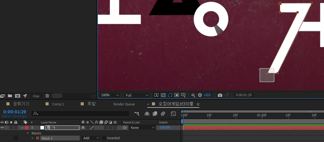Open the timeline panel menu
Image resolution: width=324 pixels, height=142 pixels.
pos(198,104)
